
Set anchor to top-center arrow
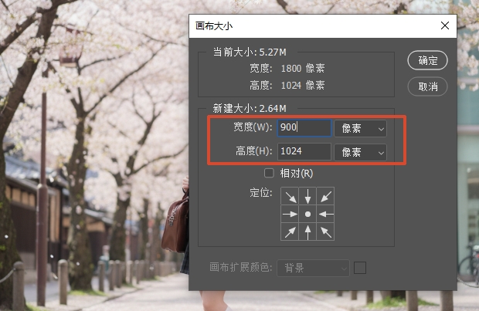click(307, 196)
